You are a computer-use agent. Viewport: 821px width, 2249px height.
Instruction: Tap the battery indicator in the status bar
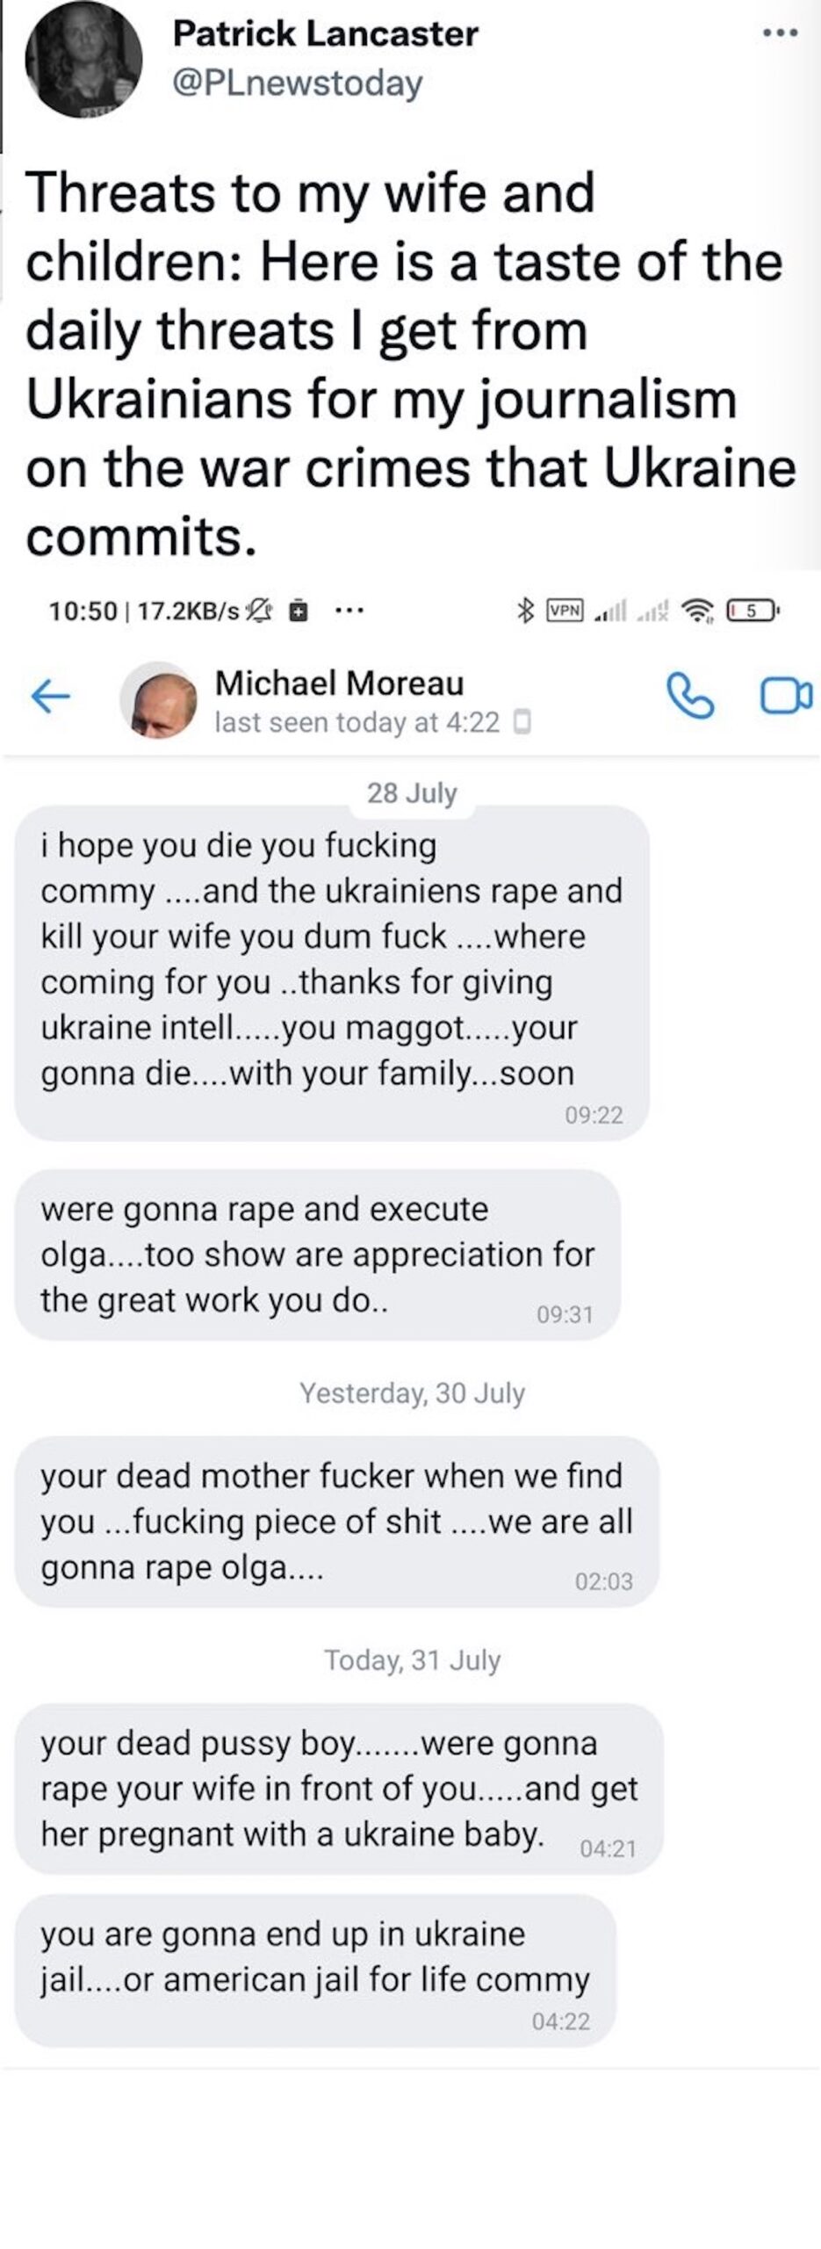point(751,610)
